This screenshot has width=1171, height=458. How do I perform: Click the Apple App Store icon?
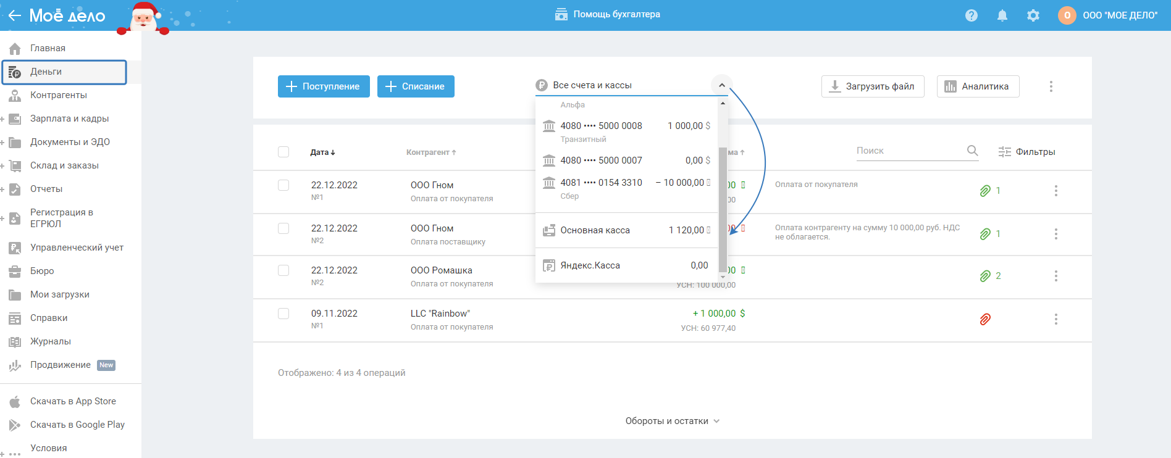[x=15, y=402]
